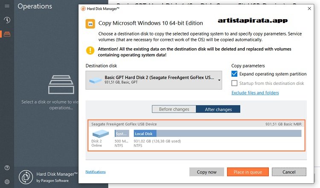Image resolution: width=320 pixels, height=188 pixels.
Task: Open the Destination disk dropdown
Action: click(154, 80)
